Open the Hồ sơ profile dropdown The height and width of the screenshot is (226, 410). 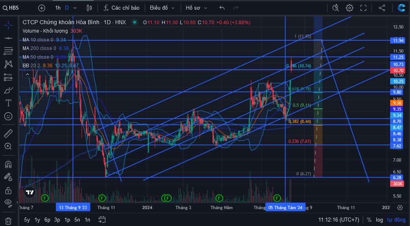(196, 8)
